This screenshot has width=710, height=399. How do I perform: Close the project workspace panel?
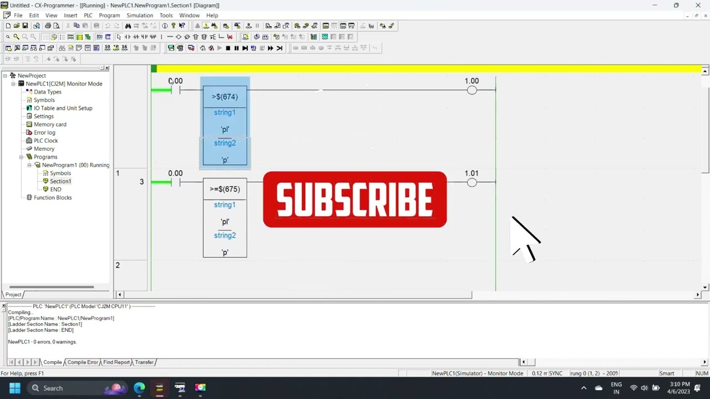[107, 68]
